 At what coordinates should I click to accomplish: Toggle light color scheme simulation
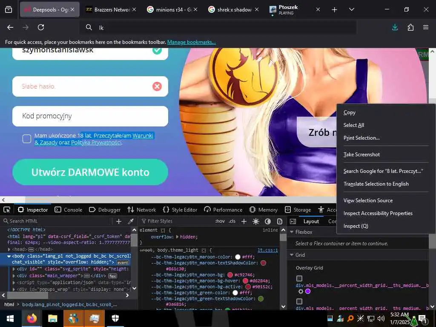tap(256, 221)
